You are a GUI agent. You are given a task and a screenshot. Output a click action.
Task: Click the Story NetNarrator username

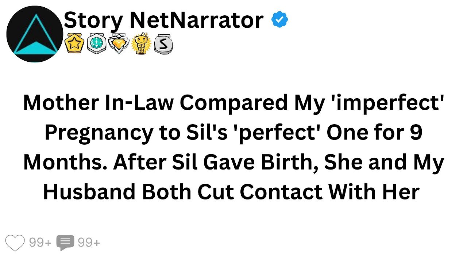[163, 20]
